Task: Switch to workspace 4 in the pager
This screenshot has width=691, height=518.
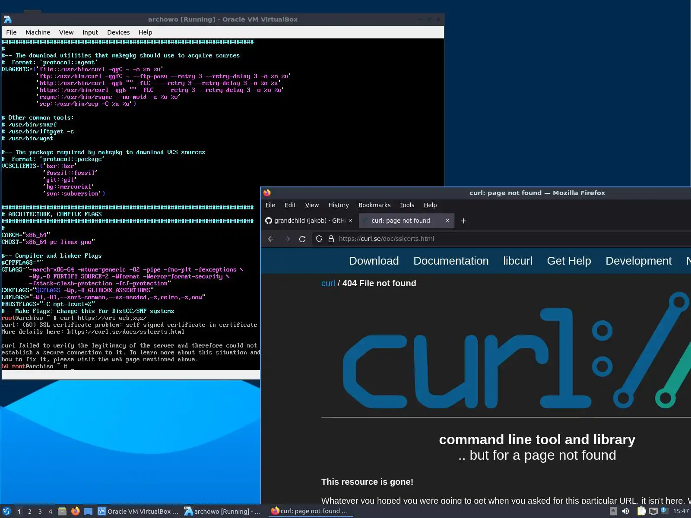Action: tap(50, 512)
